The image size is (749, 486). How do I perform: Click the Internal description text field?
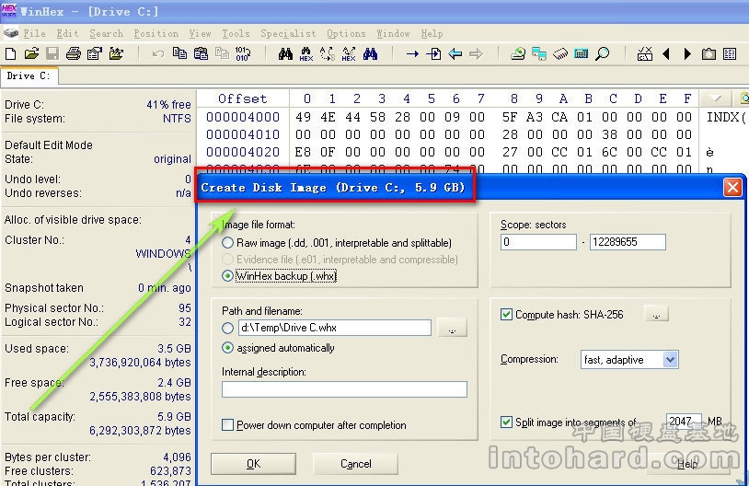point(344,389)
